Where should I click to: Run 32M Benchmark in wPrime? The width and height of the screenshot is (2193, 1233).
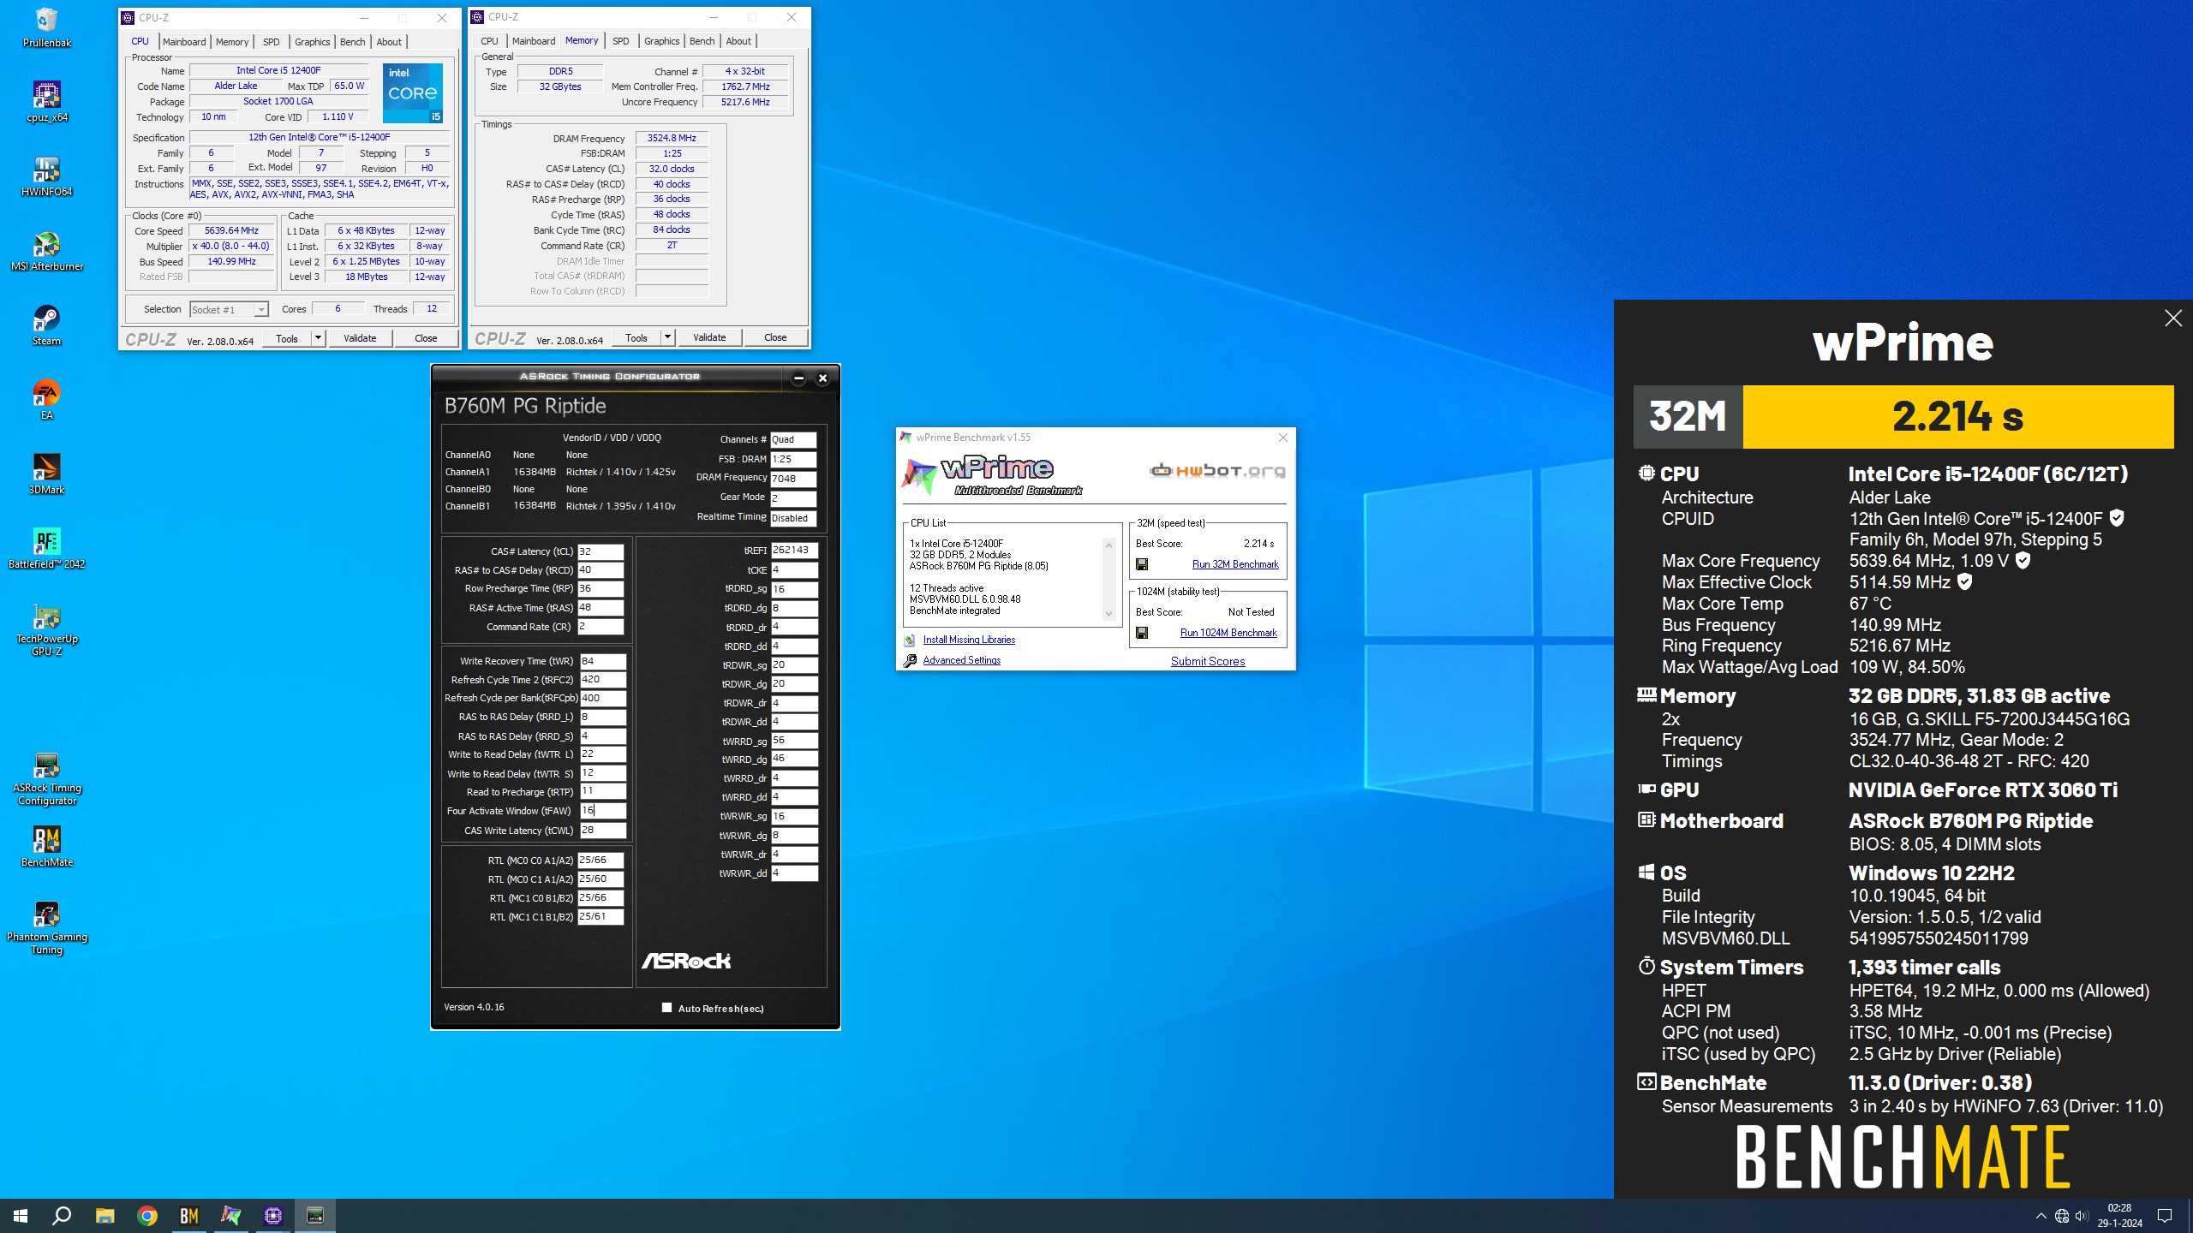(x=1235, y=564)
